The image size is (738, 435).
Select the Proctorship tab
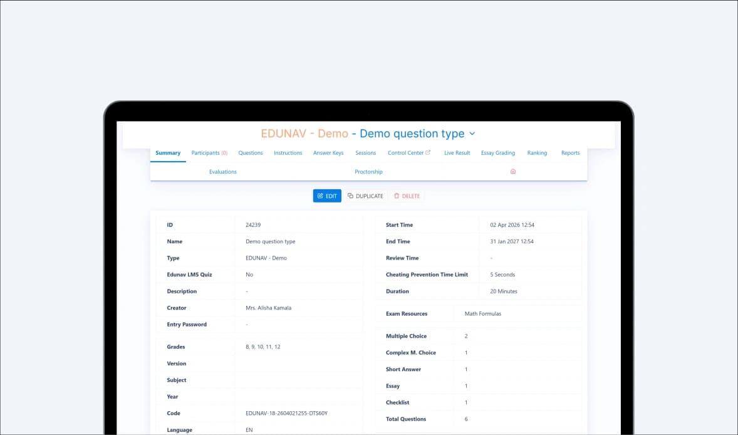click(x=368, y=172)
